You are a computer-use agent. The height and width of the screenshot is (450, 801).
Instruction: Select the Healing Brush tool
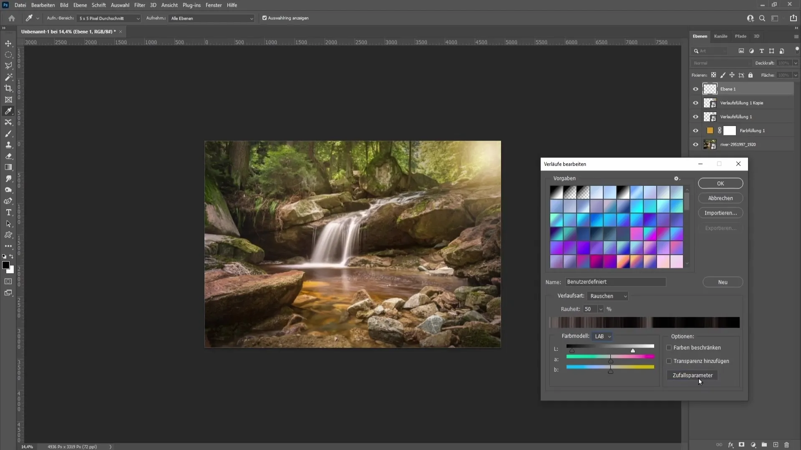click(8, 122)
